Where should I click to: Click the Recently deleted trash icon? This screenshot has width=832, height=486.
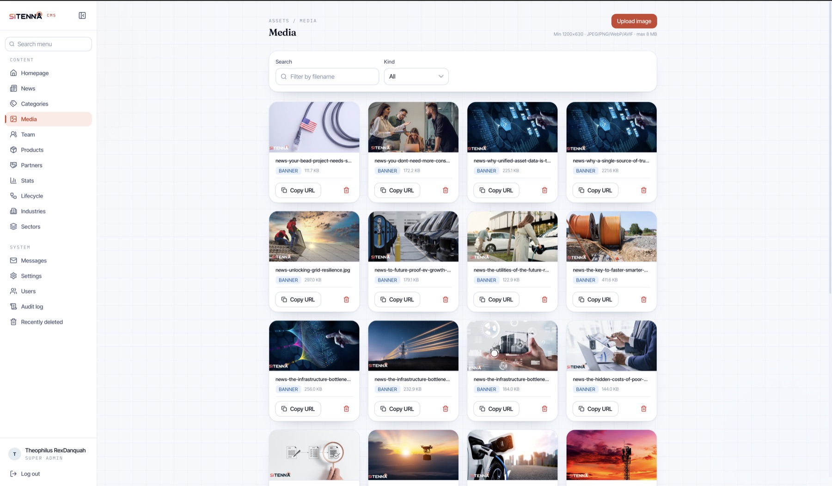tap(13, 322)
